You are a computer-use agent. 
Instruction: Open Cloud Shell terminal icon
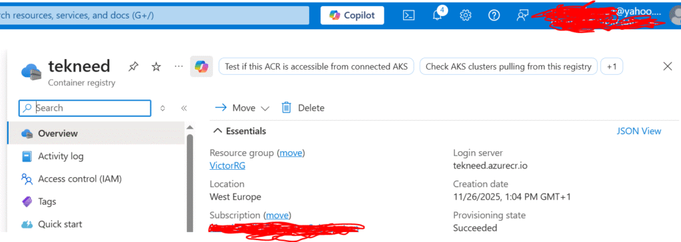point(409,16)
